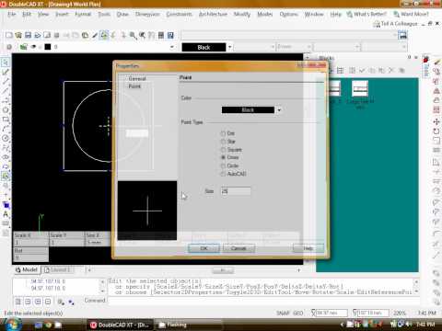Click the pencil/format painter toolbar icon

[x=95, y=35]
